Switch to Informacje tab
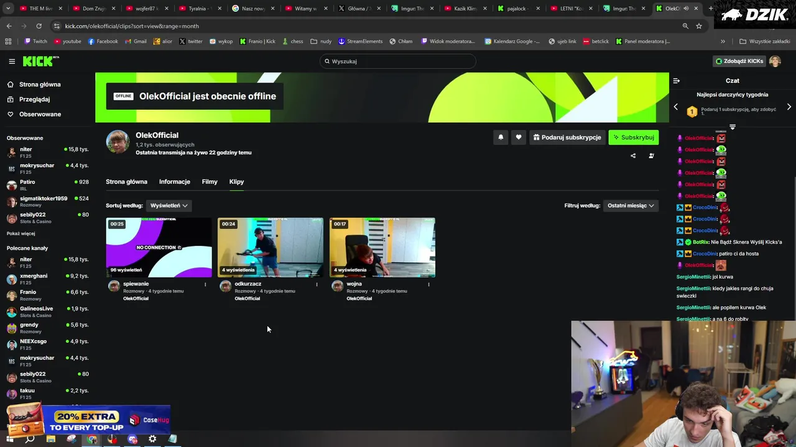The height and width of the screenshot is (447, 796). point(175,182)
